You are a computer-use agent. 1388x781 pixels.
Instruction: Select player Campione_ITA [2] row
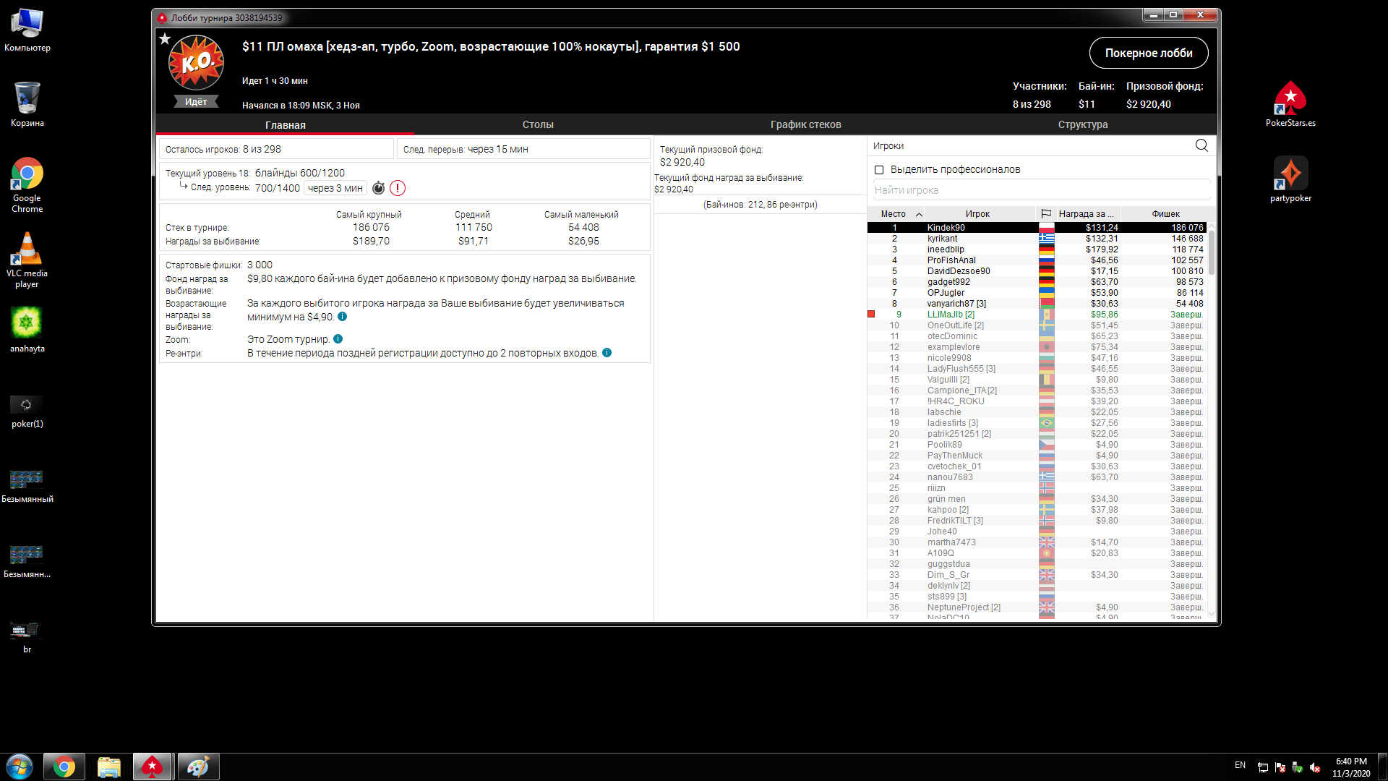1037,390
